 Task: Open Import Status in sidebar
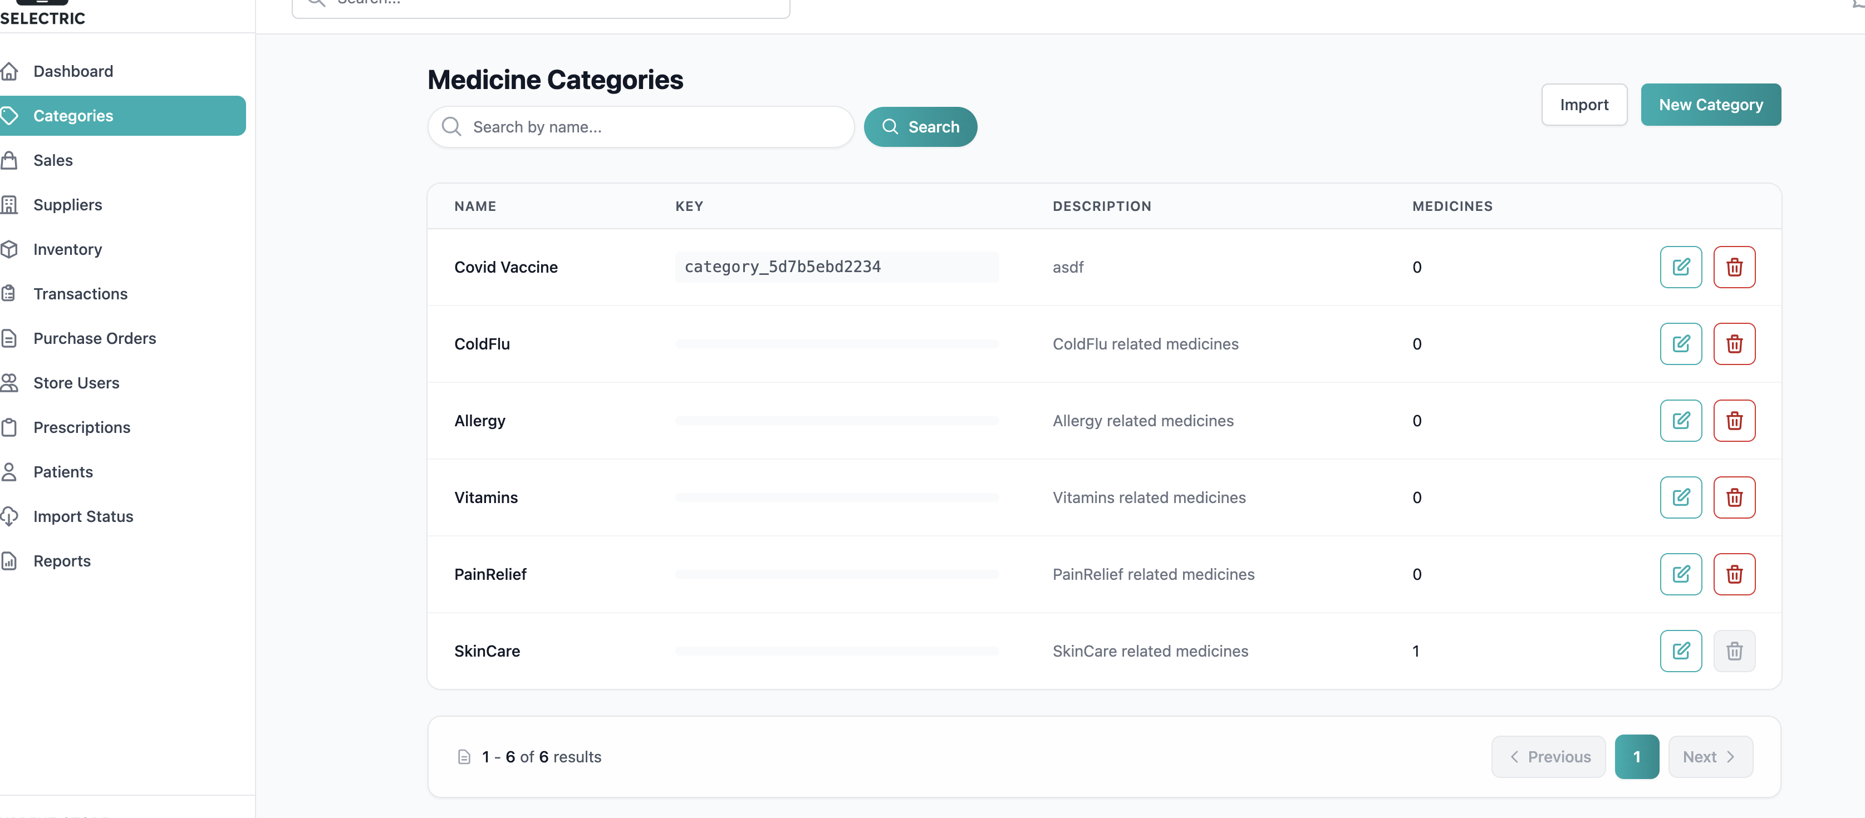[x=82, y=516]
